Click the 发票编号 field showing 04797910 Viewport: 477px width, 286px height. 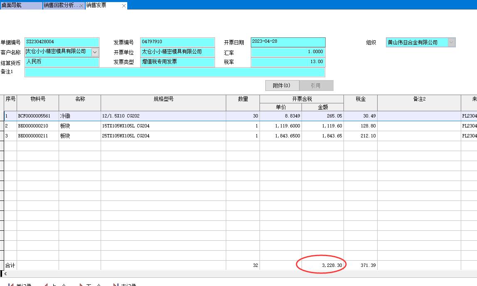point(177,42)
